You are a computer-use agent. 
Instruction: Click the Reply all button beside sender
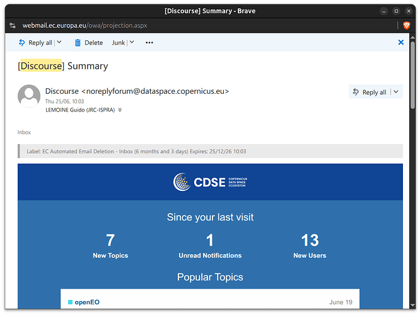click(369, 92)
